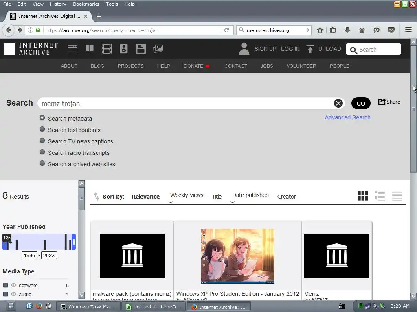Click the 1996 start year box
The width and height of the screenshot is (417, 312).
tap(29, 255)
